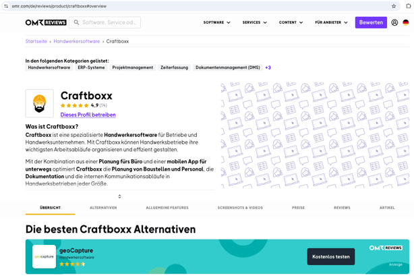Expand the Für Anbieter menu
Image resolution: width=414 pixels, height=280 pixels.
[331, 22]
